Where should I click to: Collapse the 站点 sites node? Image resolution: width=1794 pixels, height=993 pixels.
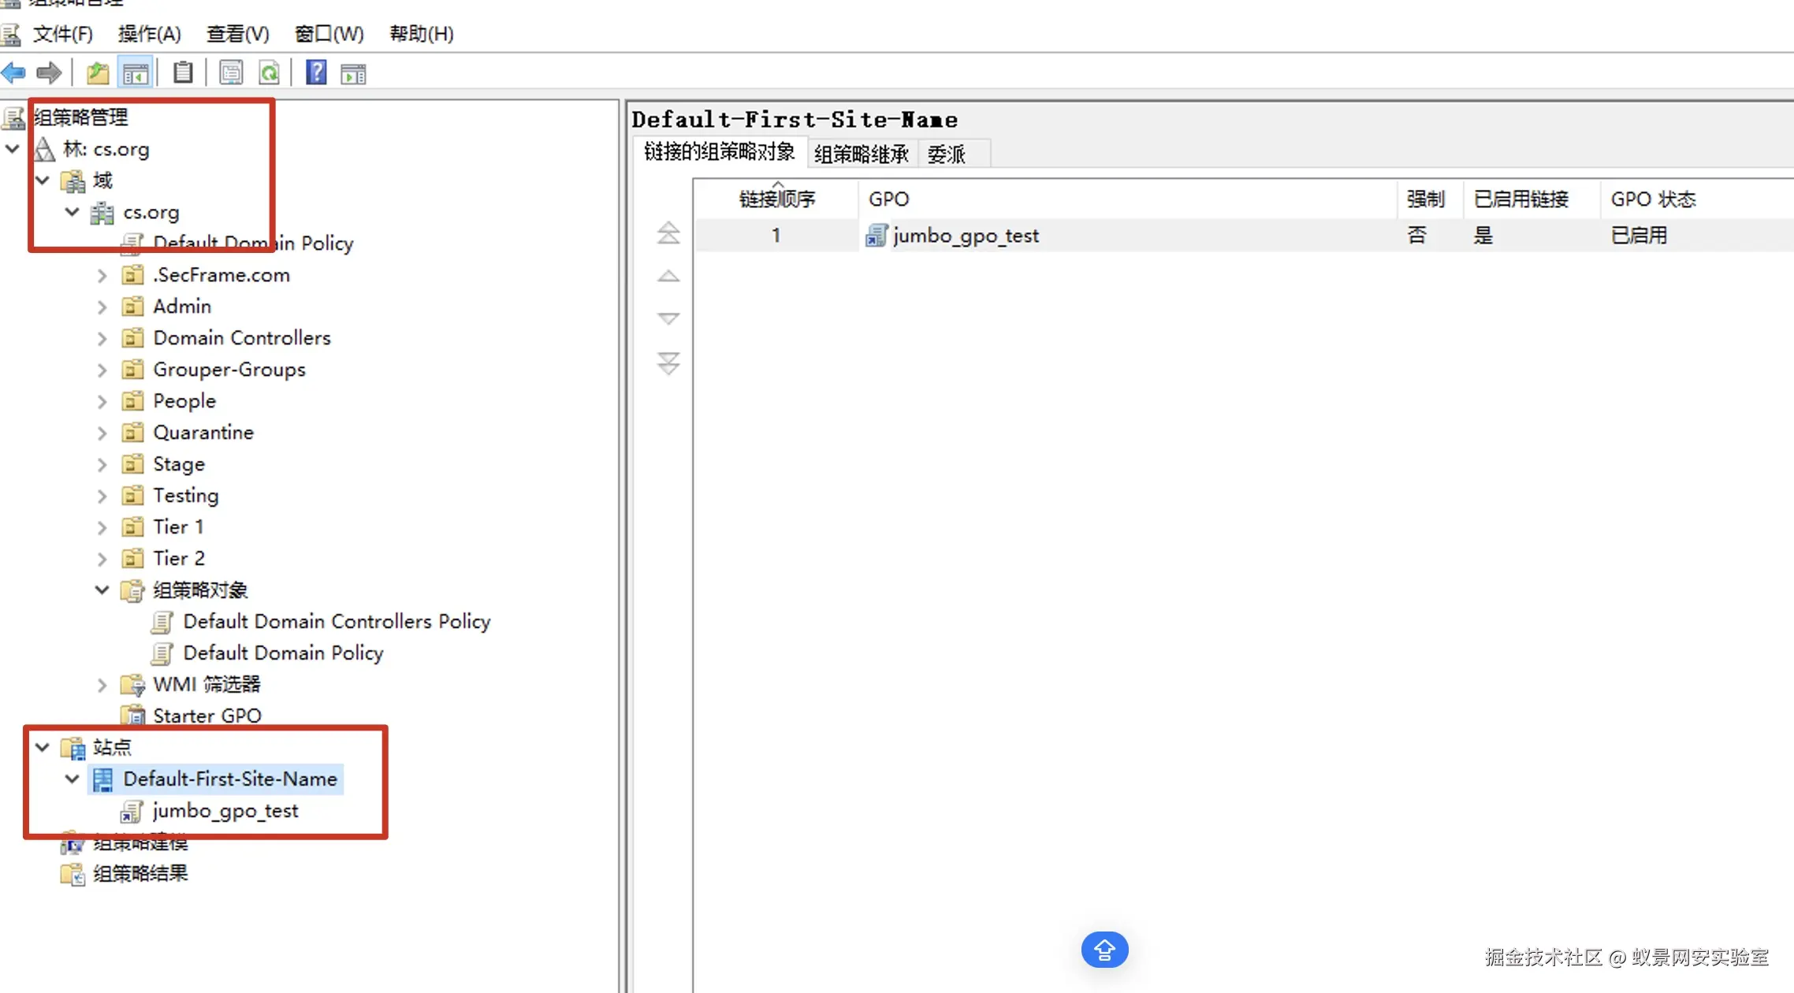(43, 747)
